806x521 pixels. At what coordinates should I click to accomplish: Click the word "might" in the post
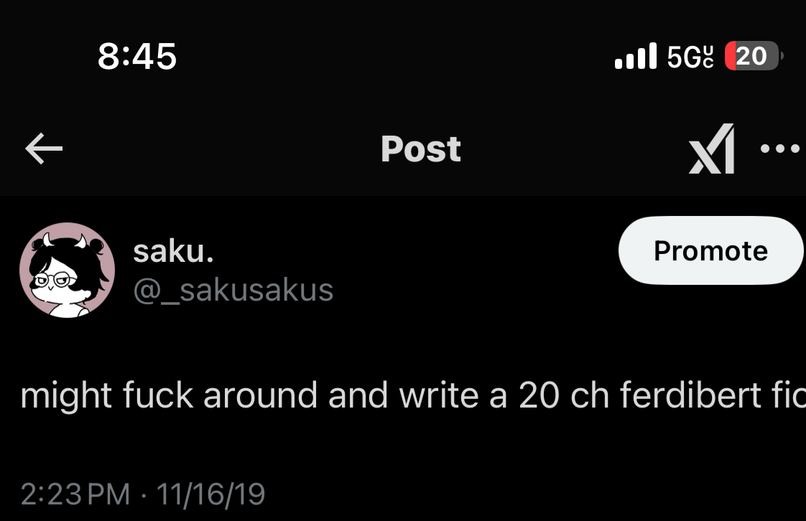pos(66,395)
